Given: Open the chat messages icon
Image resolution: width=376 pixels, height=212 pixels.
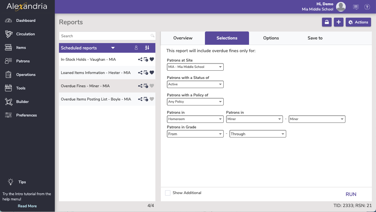Looking at the screenshot, I should (356, 7).
